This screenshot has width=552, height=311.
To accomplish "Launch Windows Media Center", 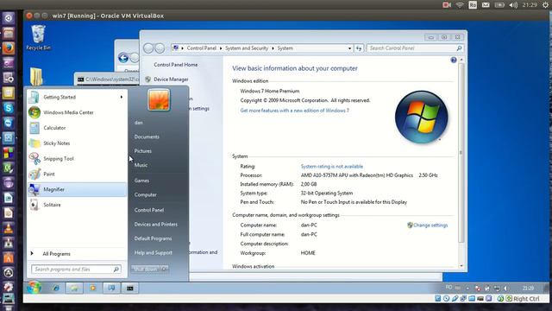I will [x=77, y=112].
